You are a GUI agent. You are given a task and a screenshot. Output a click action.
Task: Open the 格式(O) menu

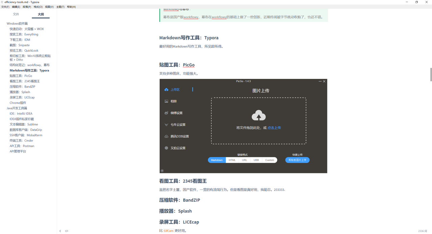point(38,7)
